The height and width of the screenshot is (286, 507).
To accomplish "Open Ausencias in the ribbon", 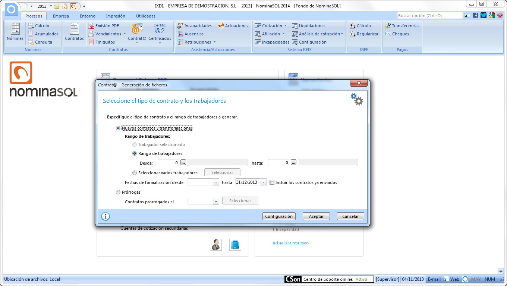I will [190, 34].
